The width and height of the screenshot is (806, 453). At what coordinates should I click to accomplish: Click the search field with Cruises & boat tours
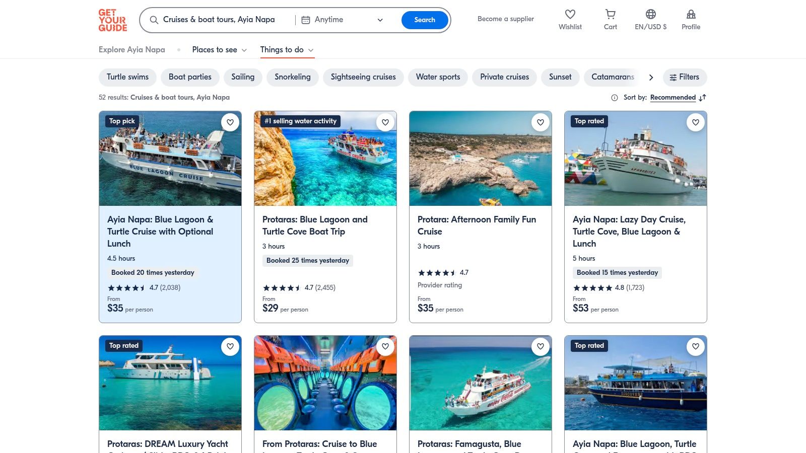pyautogui.click(x=219, y=20)
